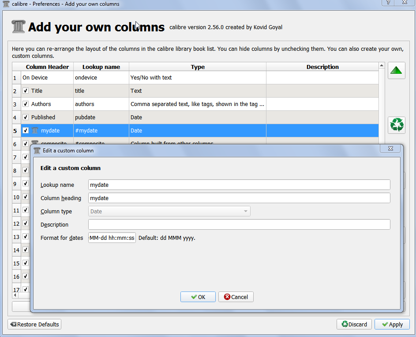The image size is (416, 337).
Task: Click the empty Description input field
Action: click(239, 224)
